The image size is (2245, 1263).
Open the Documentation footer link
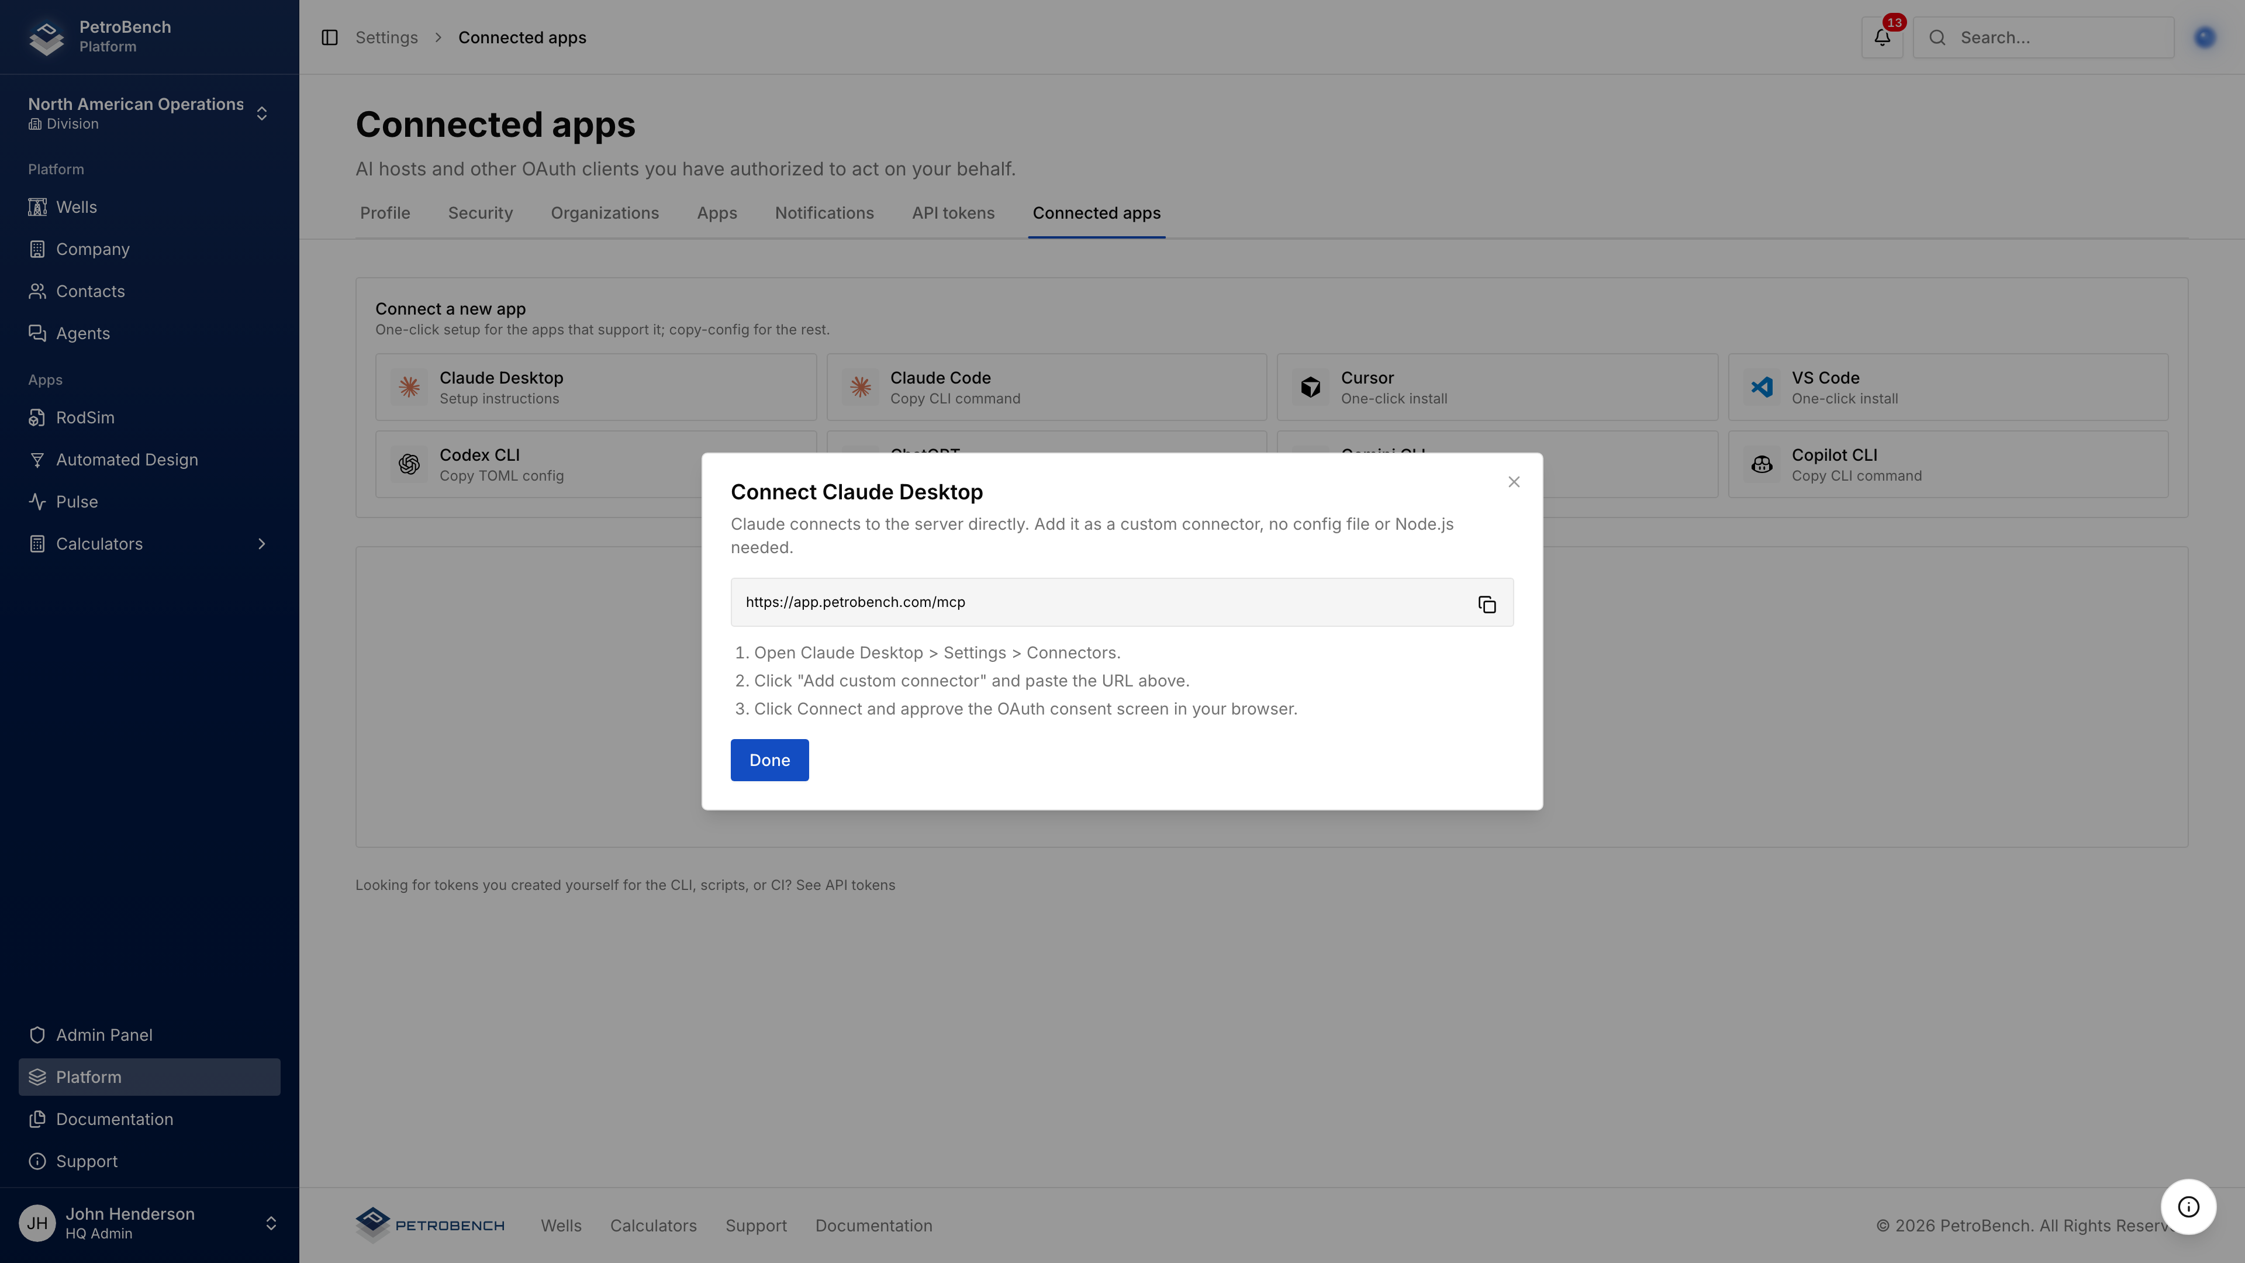point(873,1226)
